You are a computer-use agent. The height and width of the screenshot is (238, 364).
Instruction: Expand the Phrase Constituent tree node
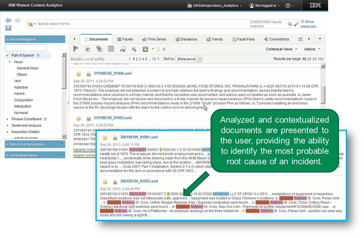[7, 119]
